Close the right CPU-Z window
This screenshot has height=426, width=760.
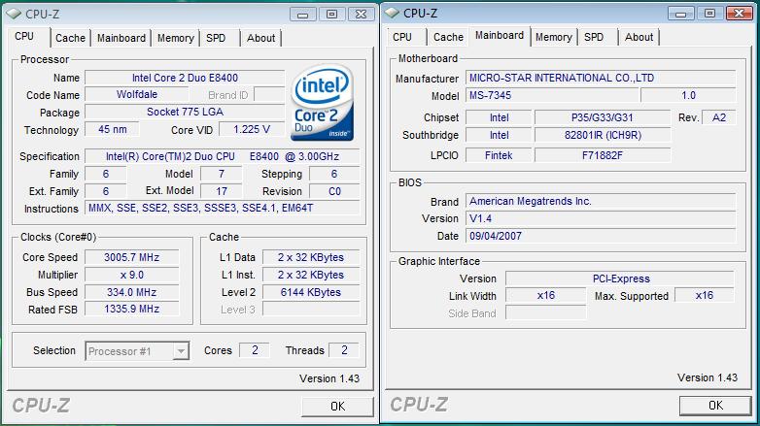[740, 14]
